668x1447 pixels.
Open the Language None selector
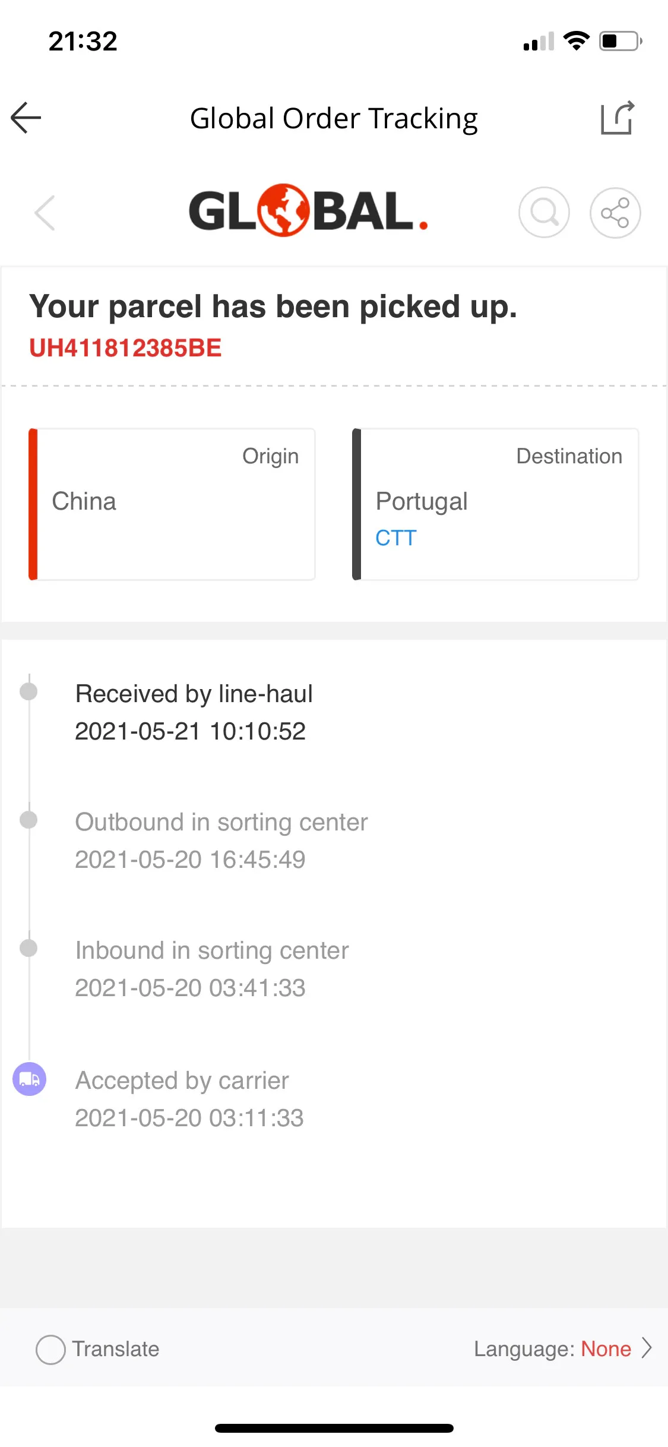[x=563, y=1349]
